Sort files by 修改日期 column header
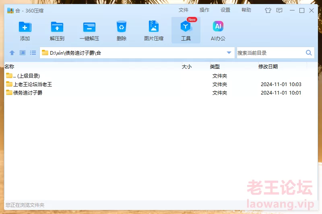 pos(268,67)
